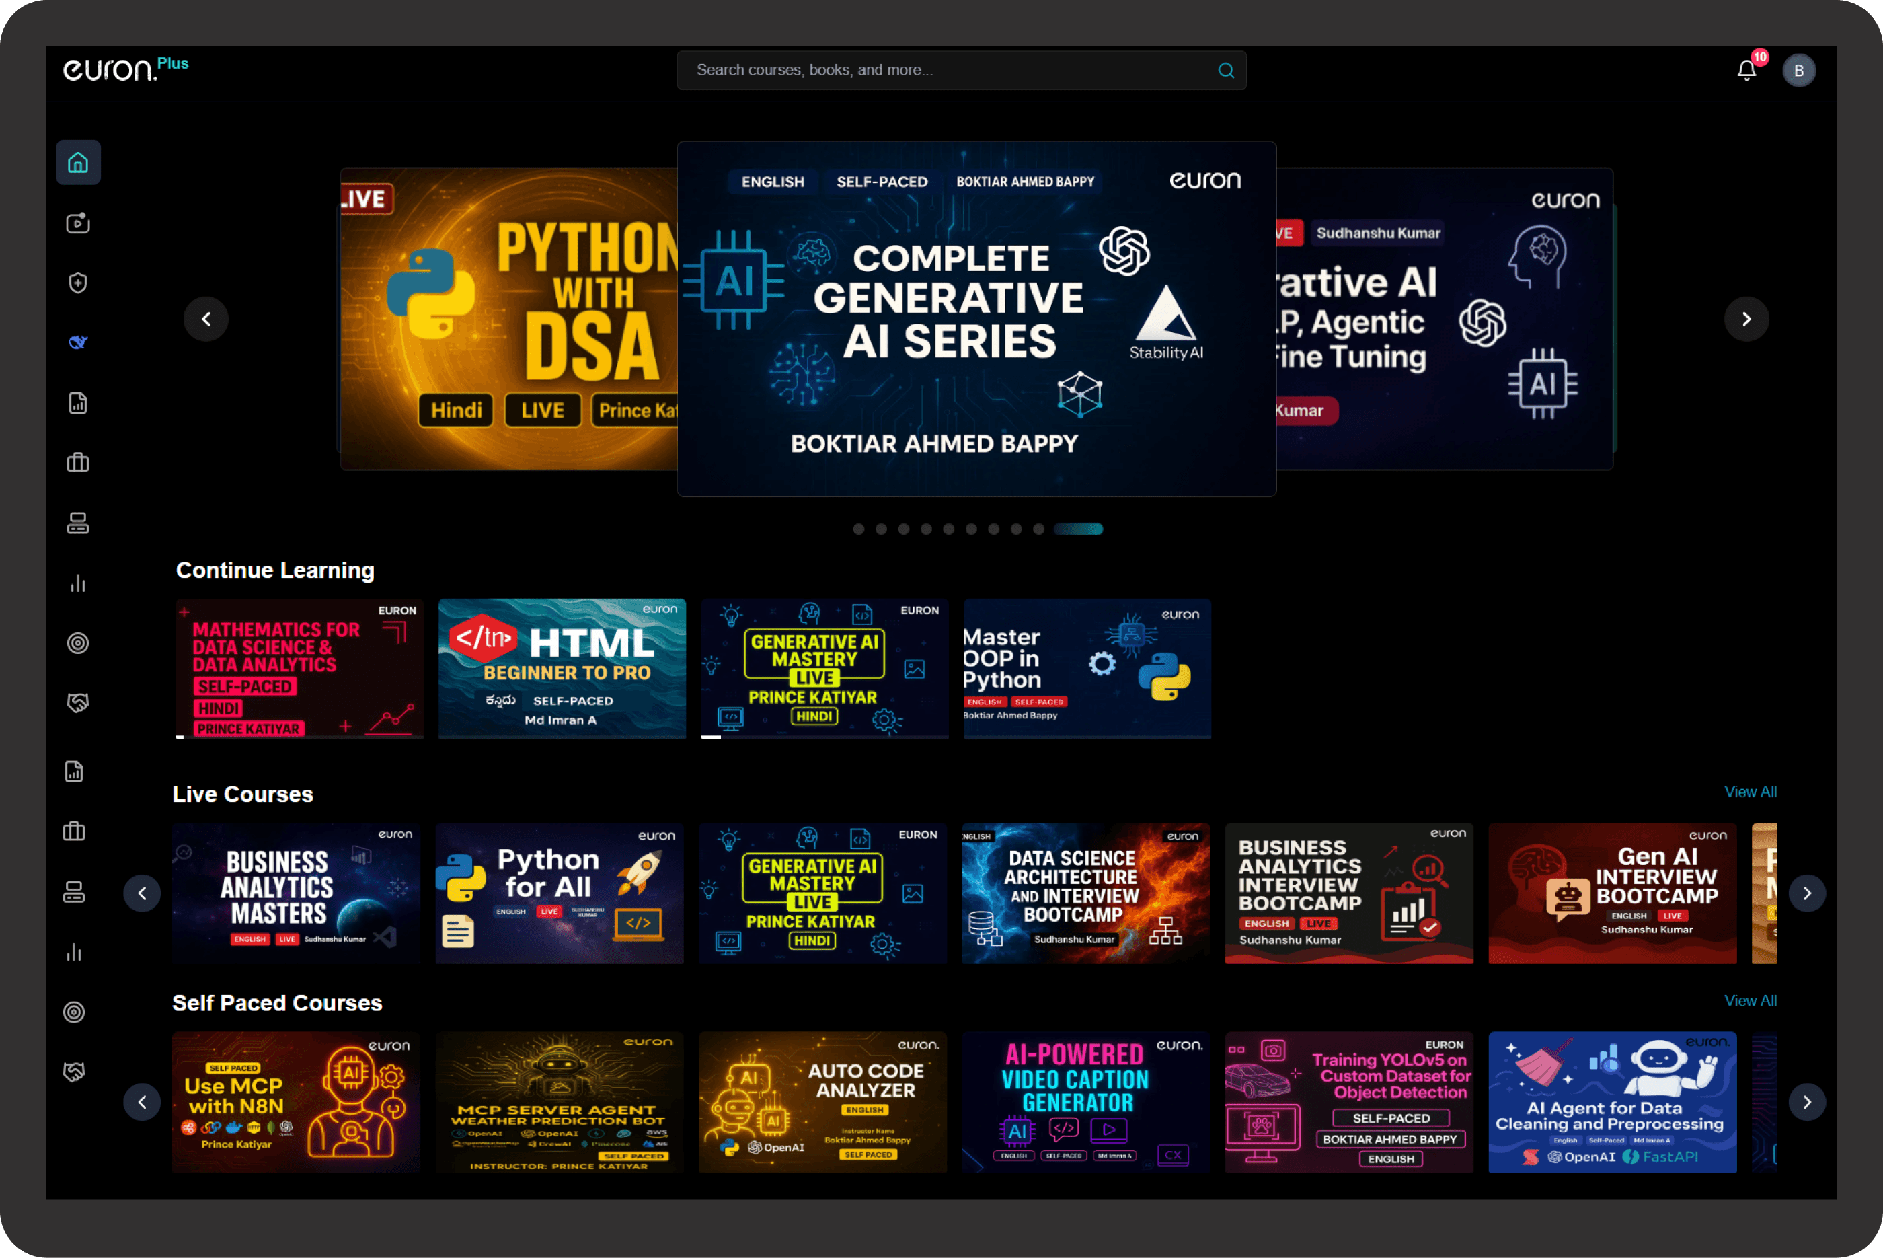1883x1258 pixels.
Task: Open MCP Server Agent Weather Prediction Bot
Action: point(560,1103)
